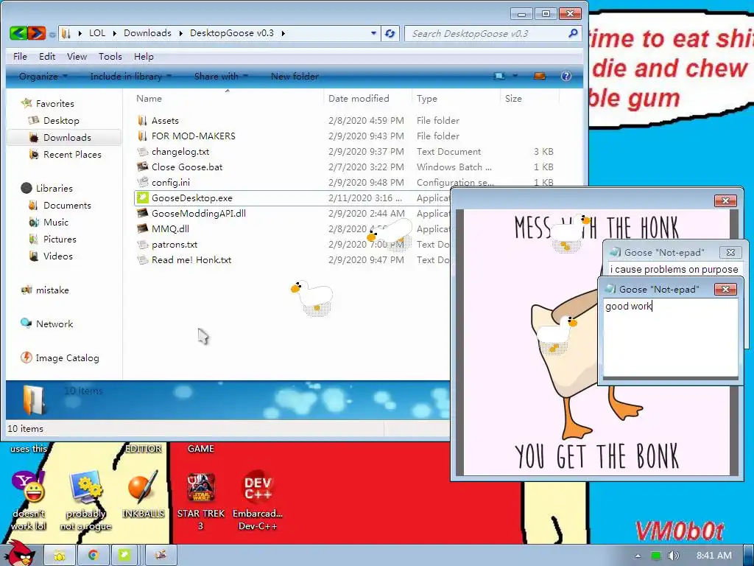Open the Share with dropdown
Image resolution: width=754 pixels, height=566 pixels.
coord(221,76)
